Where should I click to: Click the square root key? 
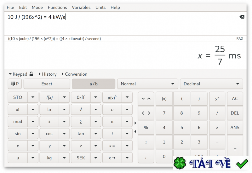point(81,109)
